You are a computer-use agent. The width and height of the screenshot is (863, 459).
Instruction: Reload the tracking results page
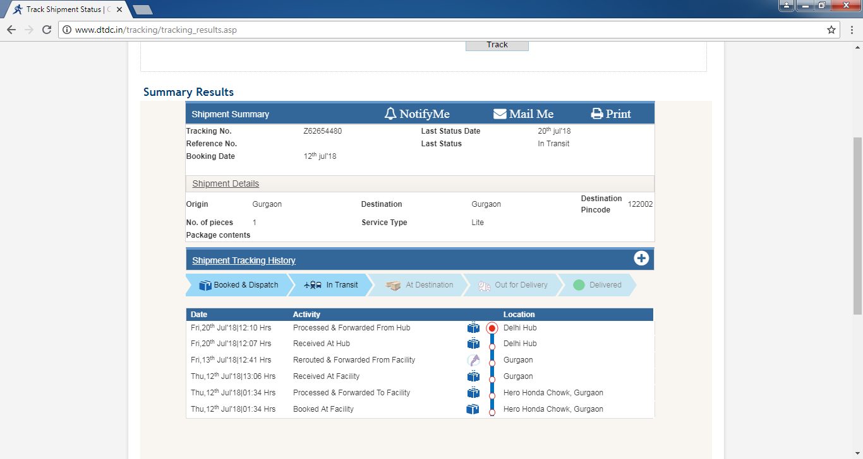click(47, 30)
